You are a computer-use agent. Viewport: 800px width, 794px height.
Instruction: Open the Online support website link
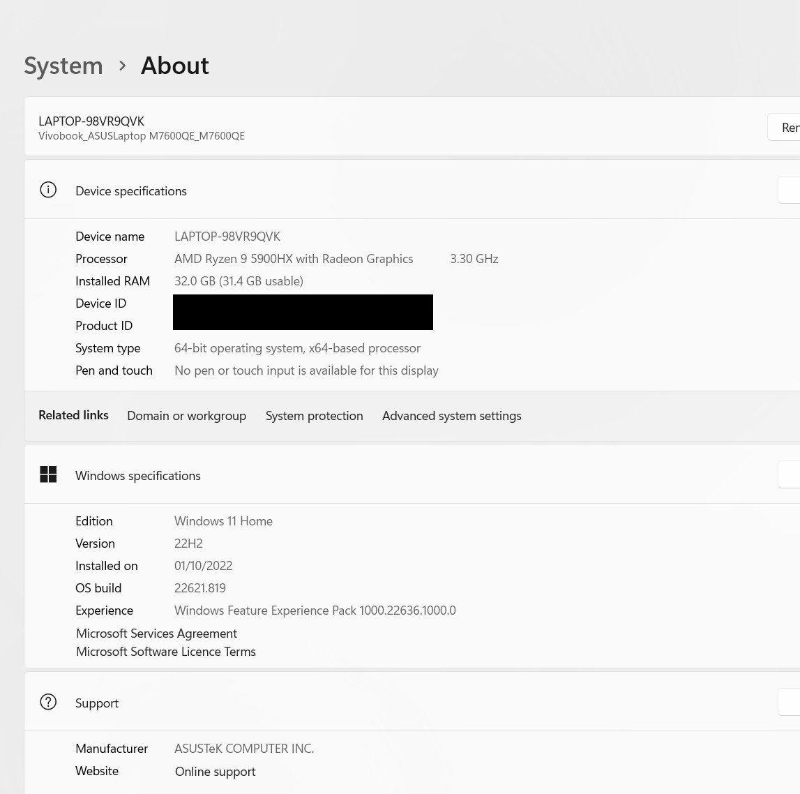coord(216,772)
